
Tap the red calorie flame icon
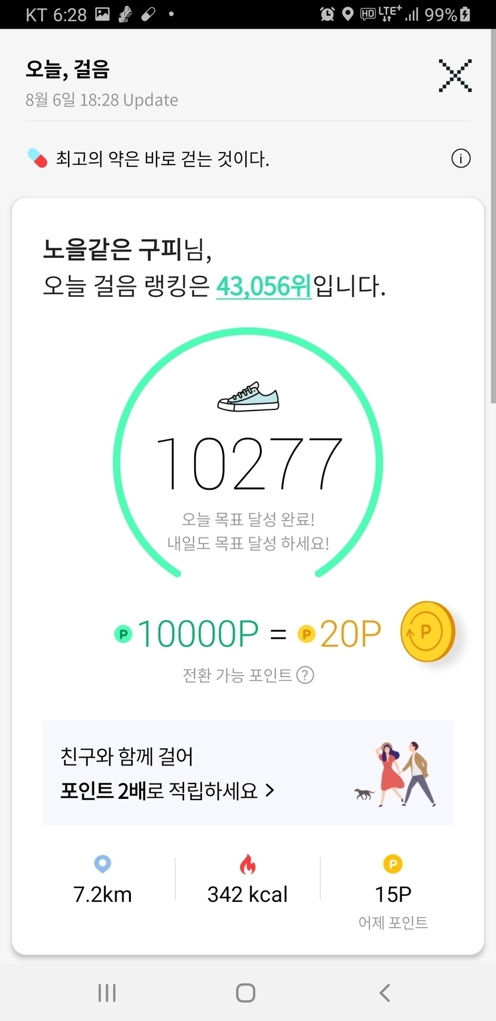click(x=247, y=864)
